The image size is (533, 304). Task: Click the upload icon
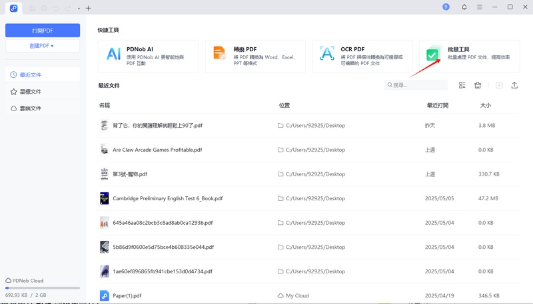[514, 85]
